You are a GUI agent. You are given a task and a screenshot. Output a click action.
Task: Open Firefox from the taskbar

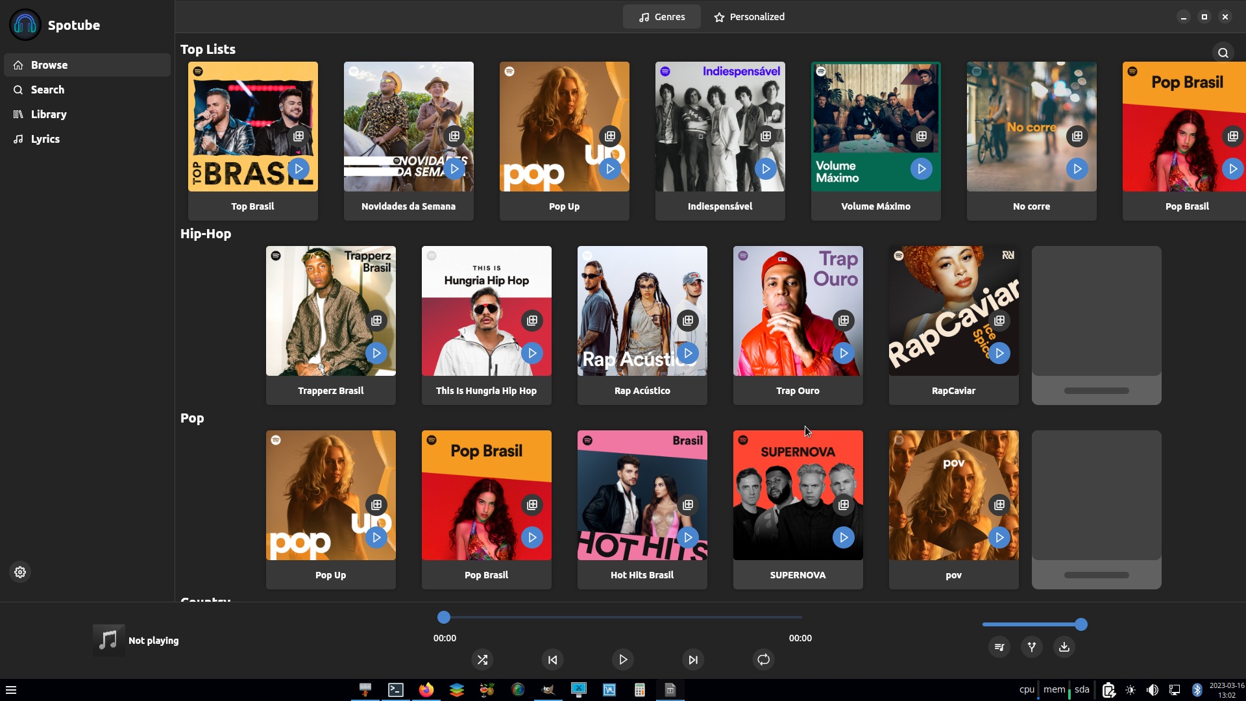pyautogui.click(x=426, y=689)
